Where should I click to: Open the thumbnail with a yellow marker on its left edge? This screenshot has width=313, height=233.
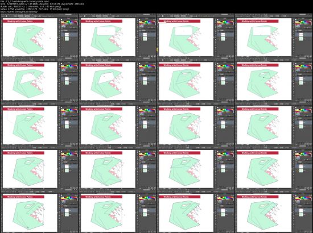195,36
